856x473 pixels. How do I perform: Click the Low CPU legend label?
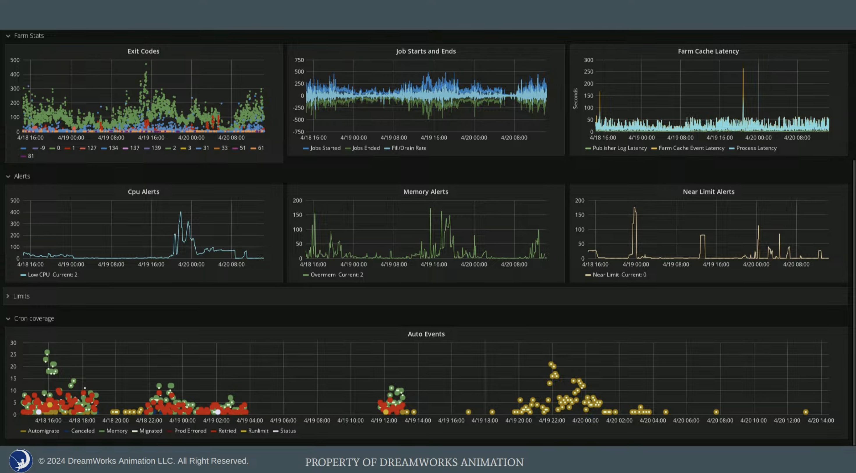(38, 275)
